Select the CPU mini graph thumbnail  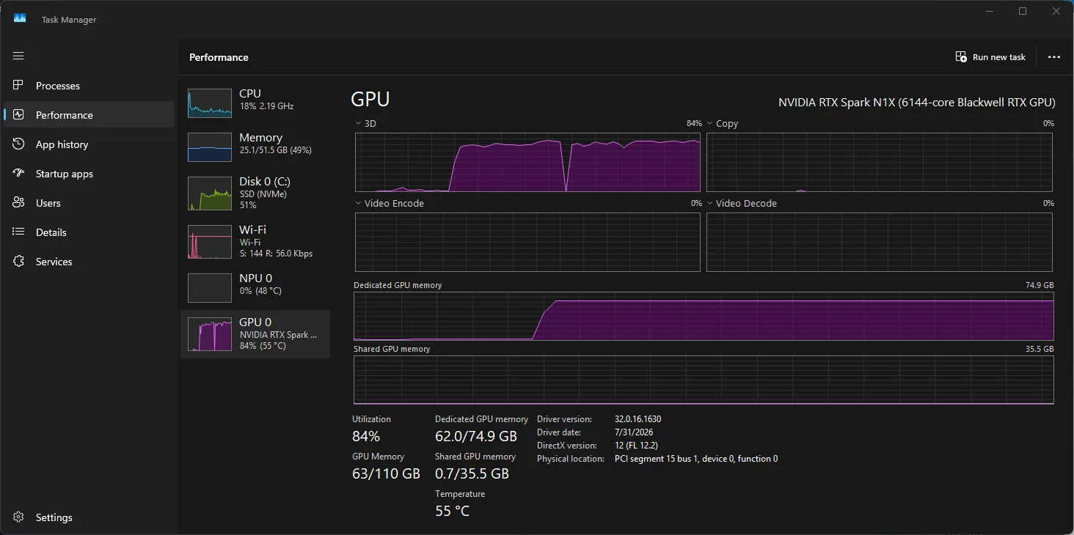[210, 103]
